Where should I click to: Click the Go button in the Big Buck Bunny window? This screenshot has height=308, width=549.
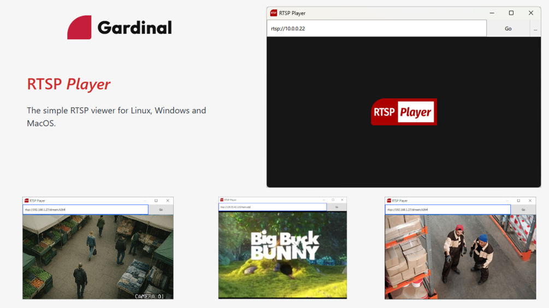pos(337,207)
